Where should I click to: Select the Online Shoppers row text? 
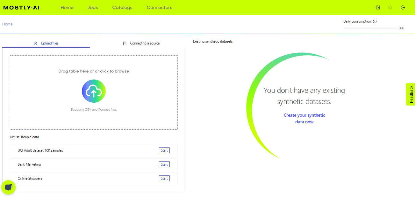tap(30, 178)
